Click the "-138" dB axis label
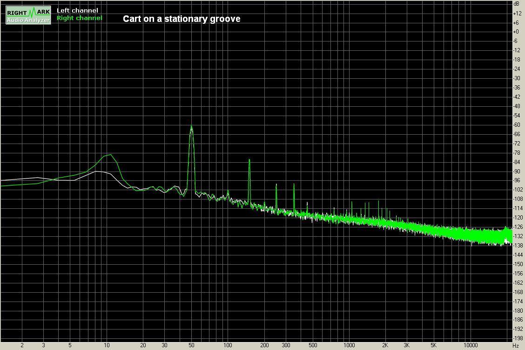The width and height of the screenshot is (525, 350). pyautogui.click(x=518, y=246)
